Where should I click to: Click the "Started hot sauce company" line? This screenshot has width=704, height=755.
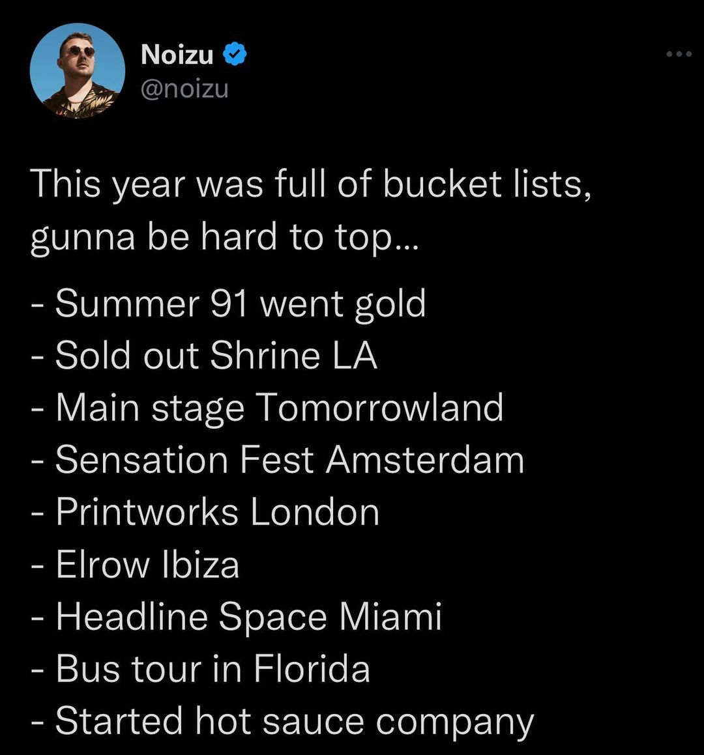pyautogui.click(x=282, y=722)
